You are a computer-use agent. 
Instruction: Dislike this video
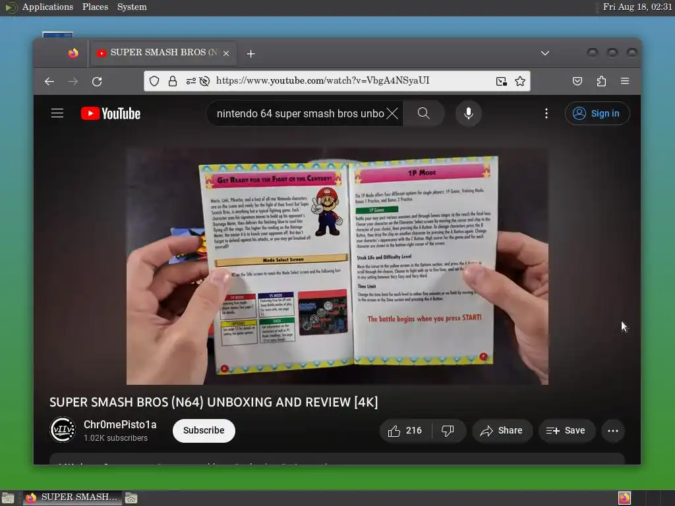(x=448, y=431)
